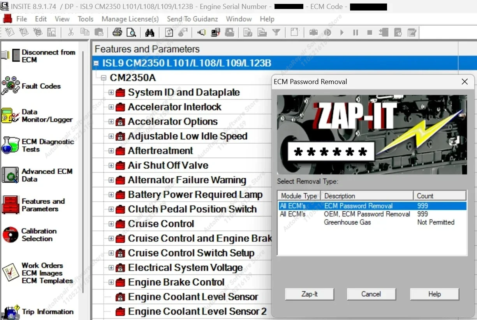Open Advanced ECM Data in sidebar
Image resolution: width=477 pixels, height=320 pixels.
11,175
